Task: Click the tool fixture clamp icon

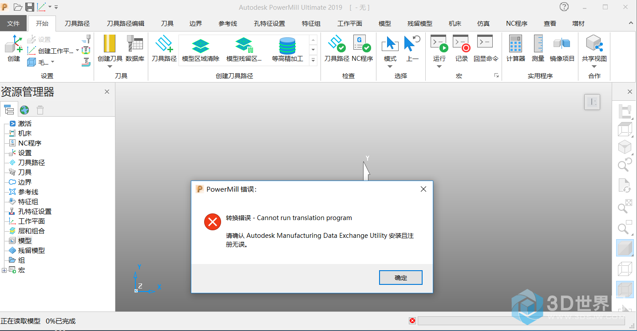Action: tap(87, 51)
